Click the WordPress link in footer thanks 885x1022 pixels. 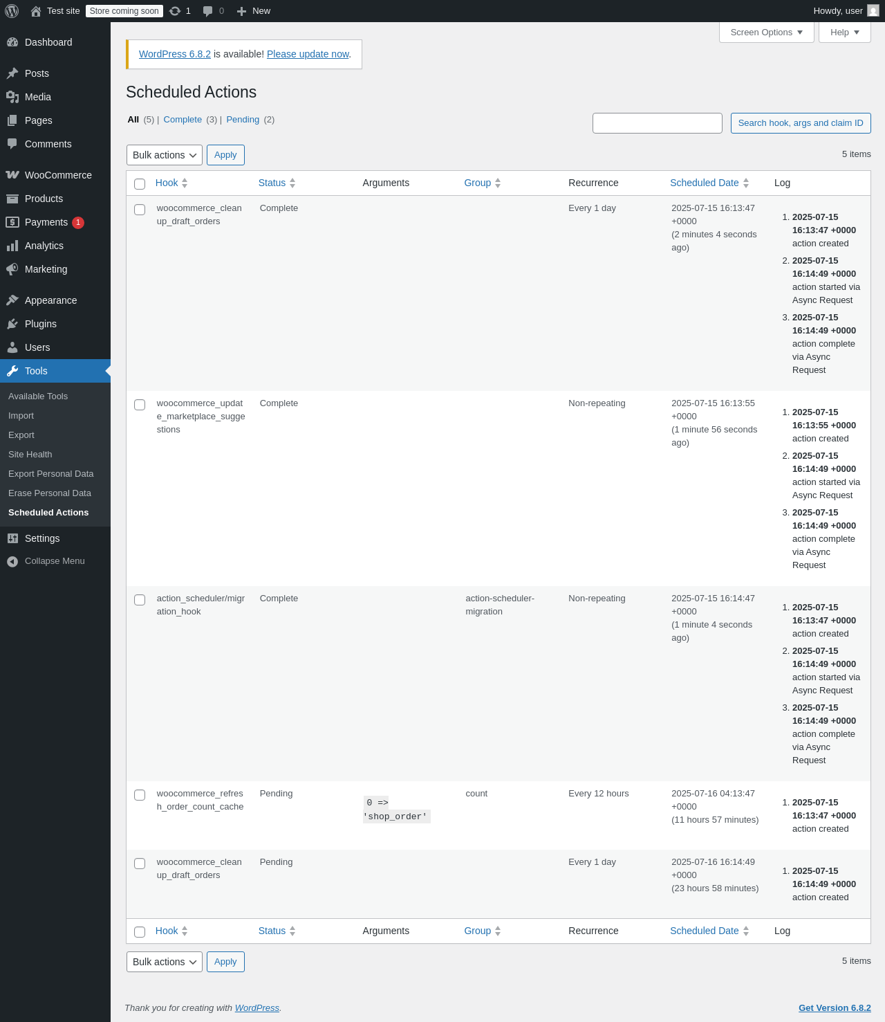coord(257,1008)
